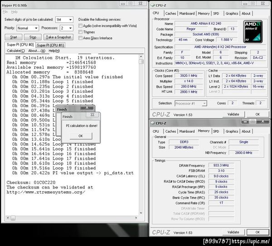
Task: Click bottom CPU-Z window title icon
Action: coord(153,123)
